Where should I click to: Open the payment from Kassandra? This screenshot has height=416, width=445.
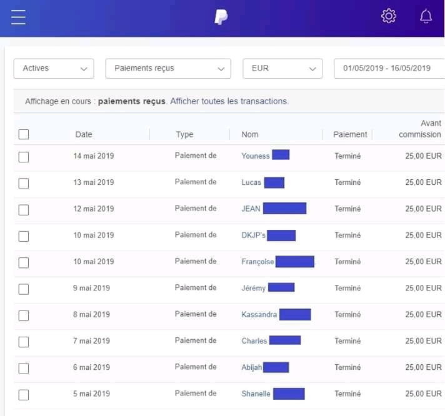pyautogui.click(x=259, y=314)
